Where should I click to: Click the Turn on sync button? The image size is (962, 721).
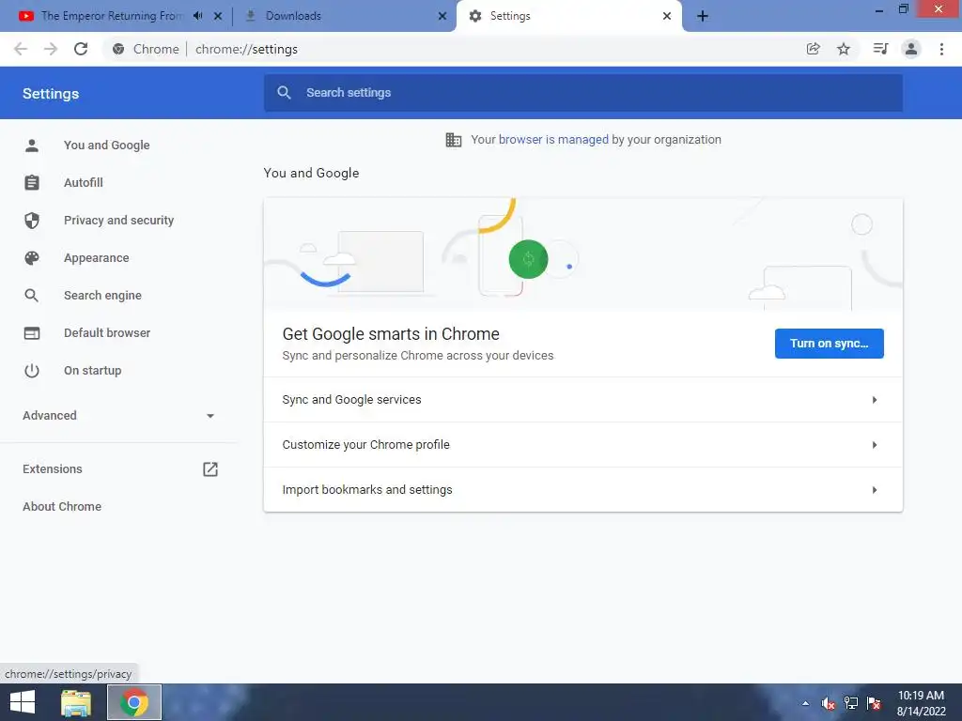tap(829, 344)
